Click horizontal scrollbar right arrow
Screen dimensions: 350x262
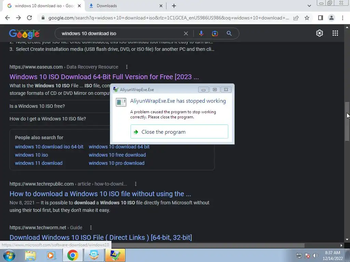coord(341,246)
